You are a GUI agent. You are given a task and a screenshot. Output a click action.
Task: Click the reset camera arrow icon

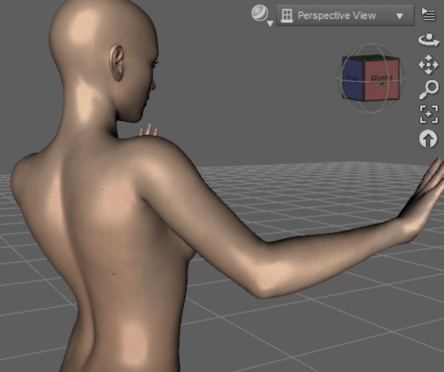pos(428,139)
